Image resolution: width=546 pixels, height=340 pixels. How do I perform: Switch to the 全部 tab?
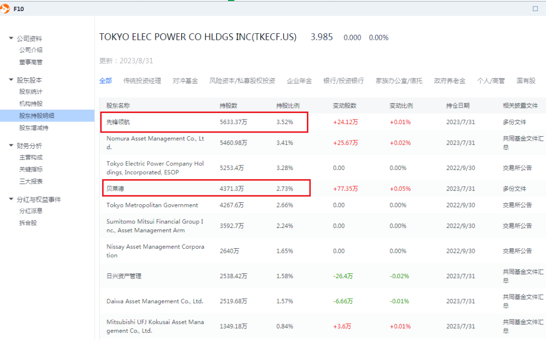point(106,81)
